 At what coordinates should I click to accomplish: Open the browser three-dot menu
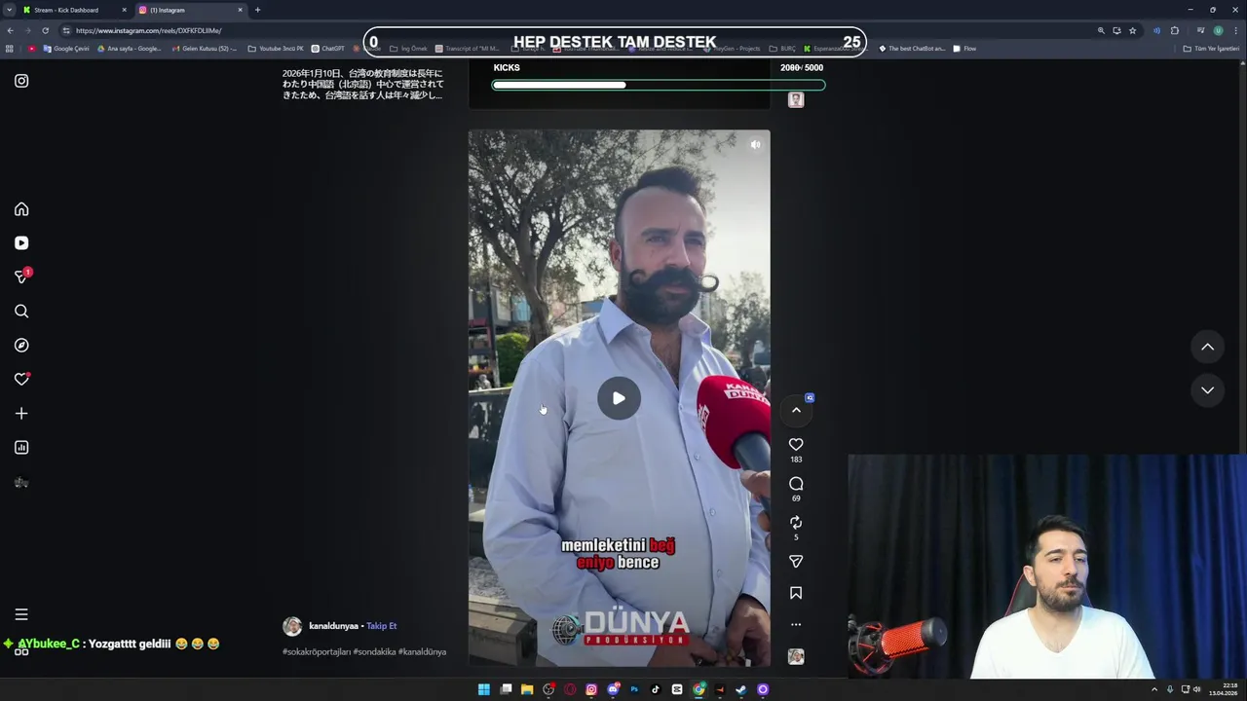(x=1235, y=30)
